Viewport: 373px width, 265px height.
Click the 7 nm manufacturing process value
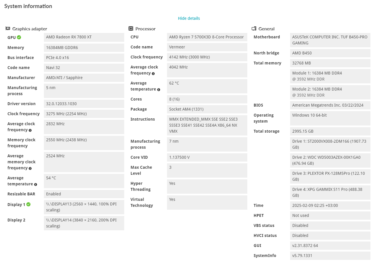coord(207,144)
